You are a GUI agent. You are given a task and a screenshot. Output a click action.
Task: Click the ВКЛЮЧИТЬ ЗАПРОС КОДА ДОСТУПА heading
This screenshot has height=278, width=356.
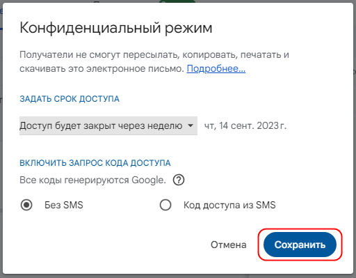point(95,163)
